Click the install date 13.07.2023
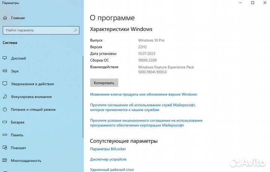 (x=147, y=54)
